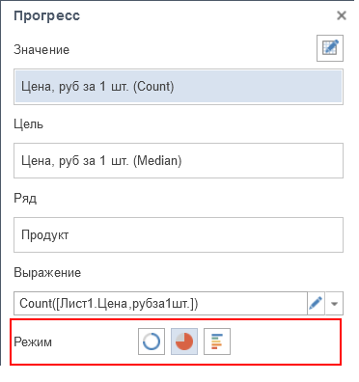Screen dimensions: 359x382
Task: Click the Значение label
Action: pyautogui.click(x=41, y=50)
